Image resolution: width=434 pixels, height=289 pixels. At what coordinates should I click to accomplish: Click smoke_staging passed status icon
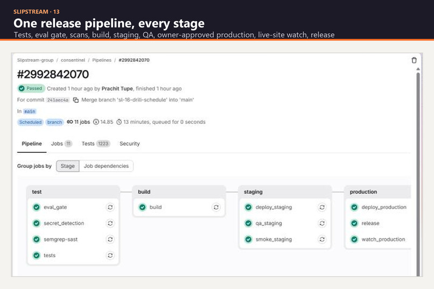pyautogui.click(x=249, y=239)
